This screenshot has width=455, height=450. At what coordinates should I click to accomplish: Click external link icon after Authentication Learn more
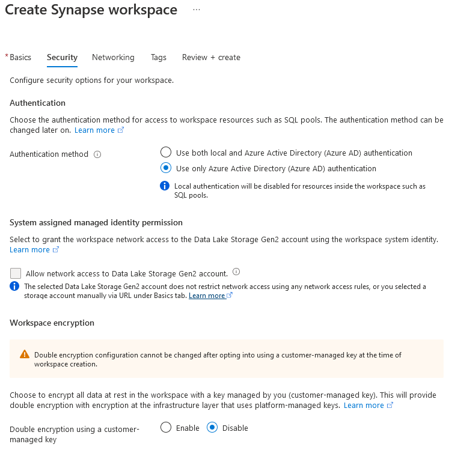[121, 130]
